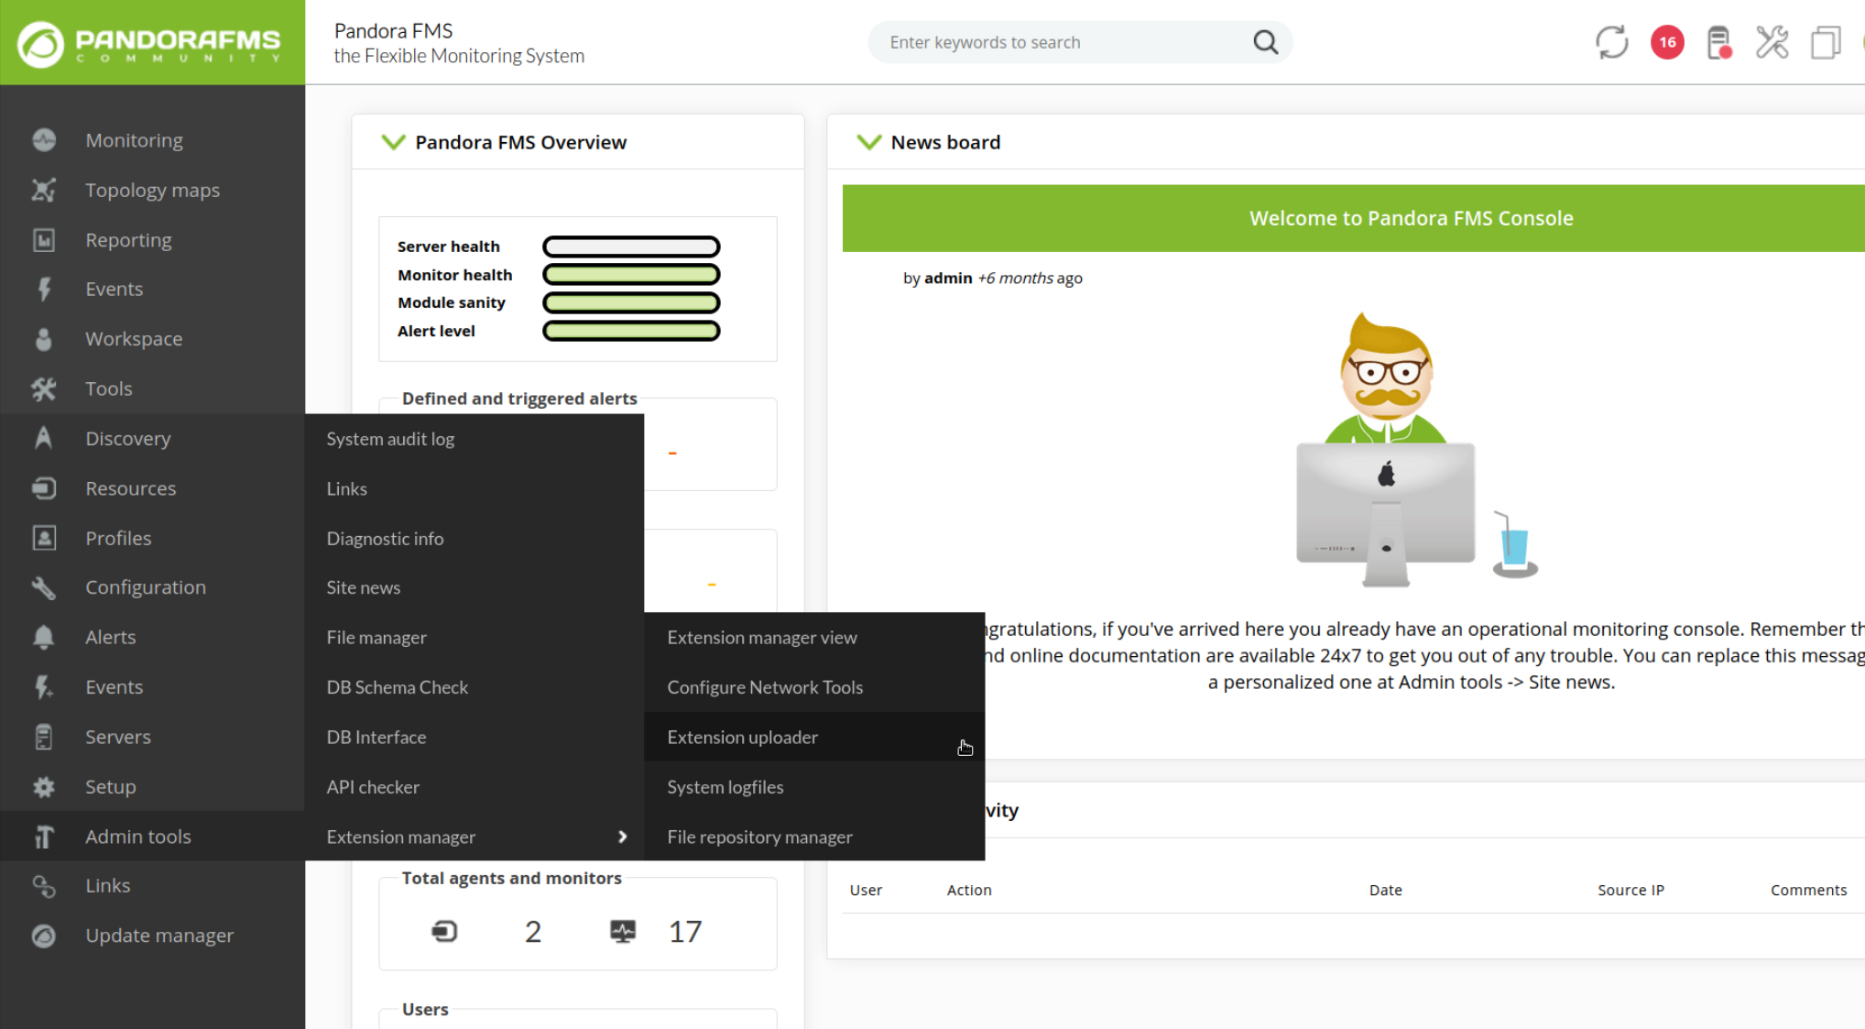Viewport: 1865px width, 1029px height.
Task: Open the red 16 notifications badge
Action: (1667, 42)
